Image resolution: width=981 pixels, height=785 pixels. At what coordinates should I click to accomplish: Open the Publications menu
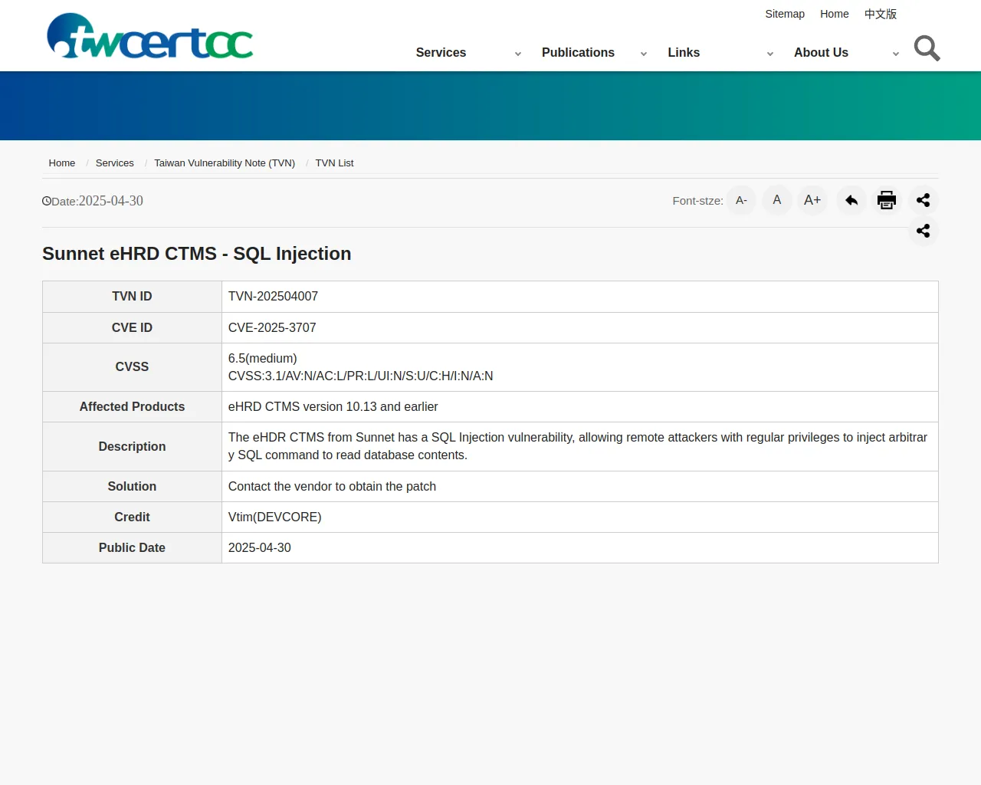pos(578,52)
